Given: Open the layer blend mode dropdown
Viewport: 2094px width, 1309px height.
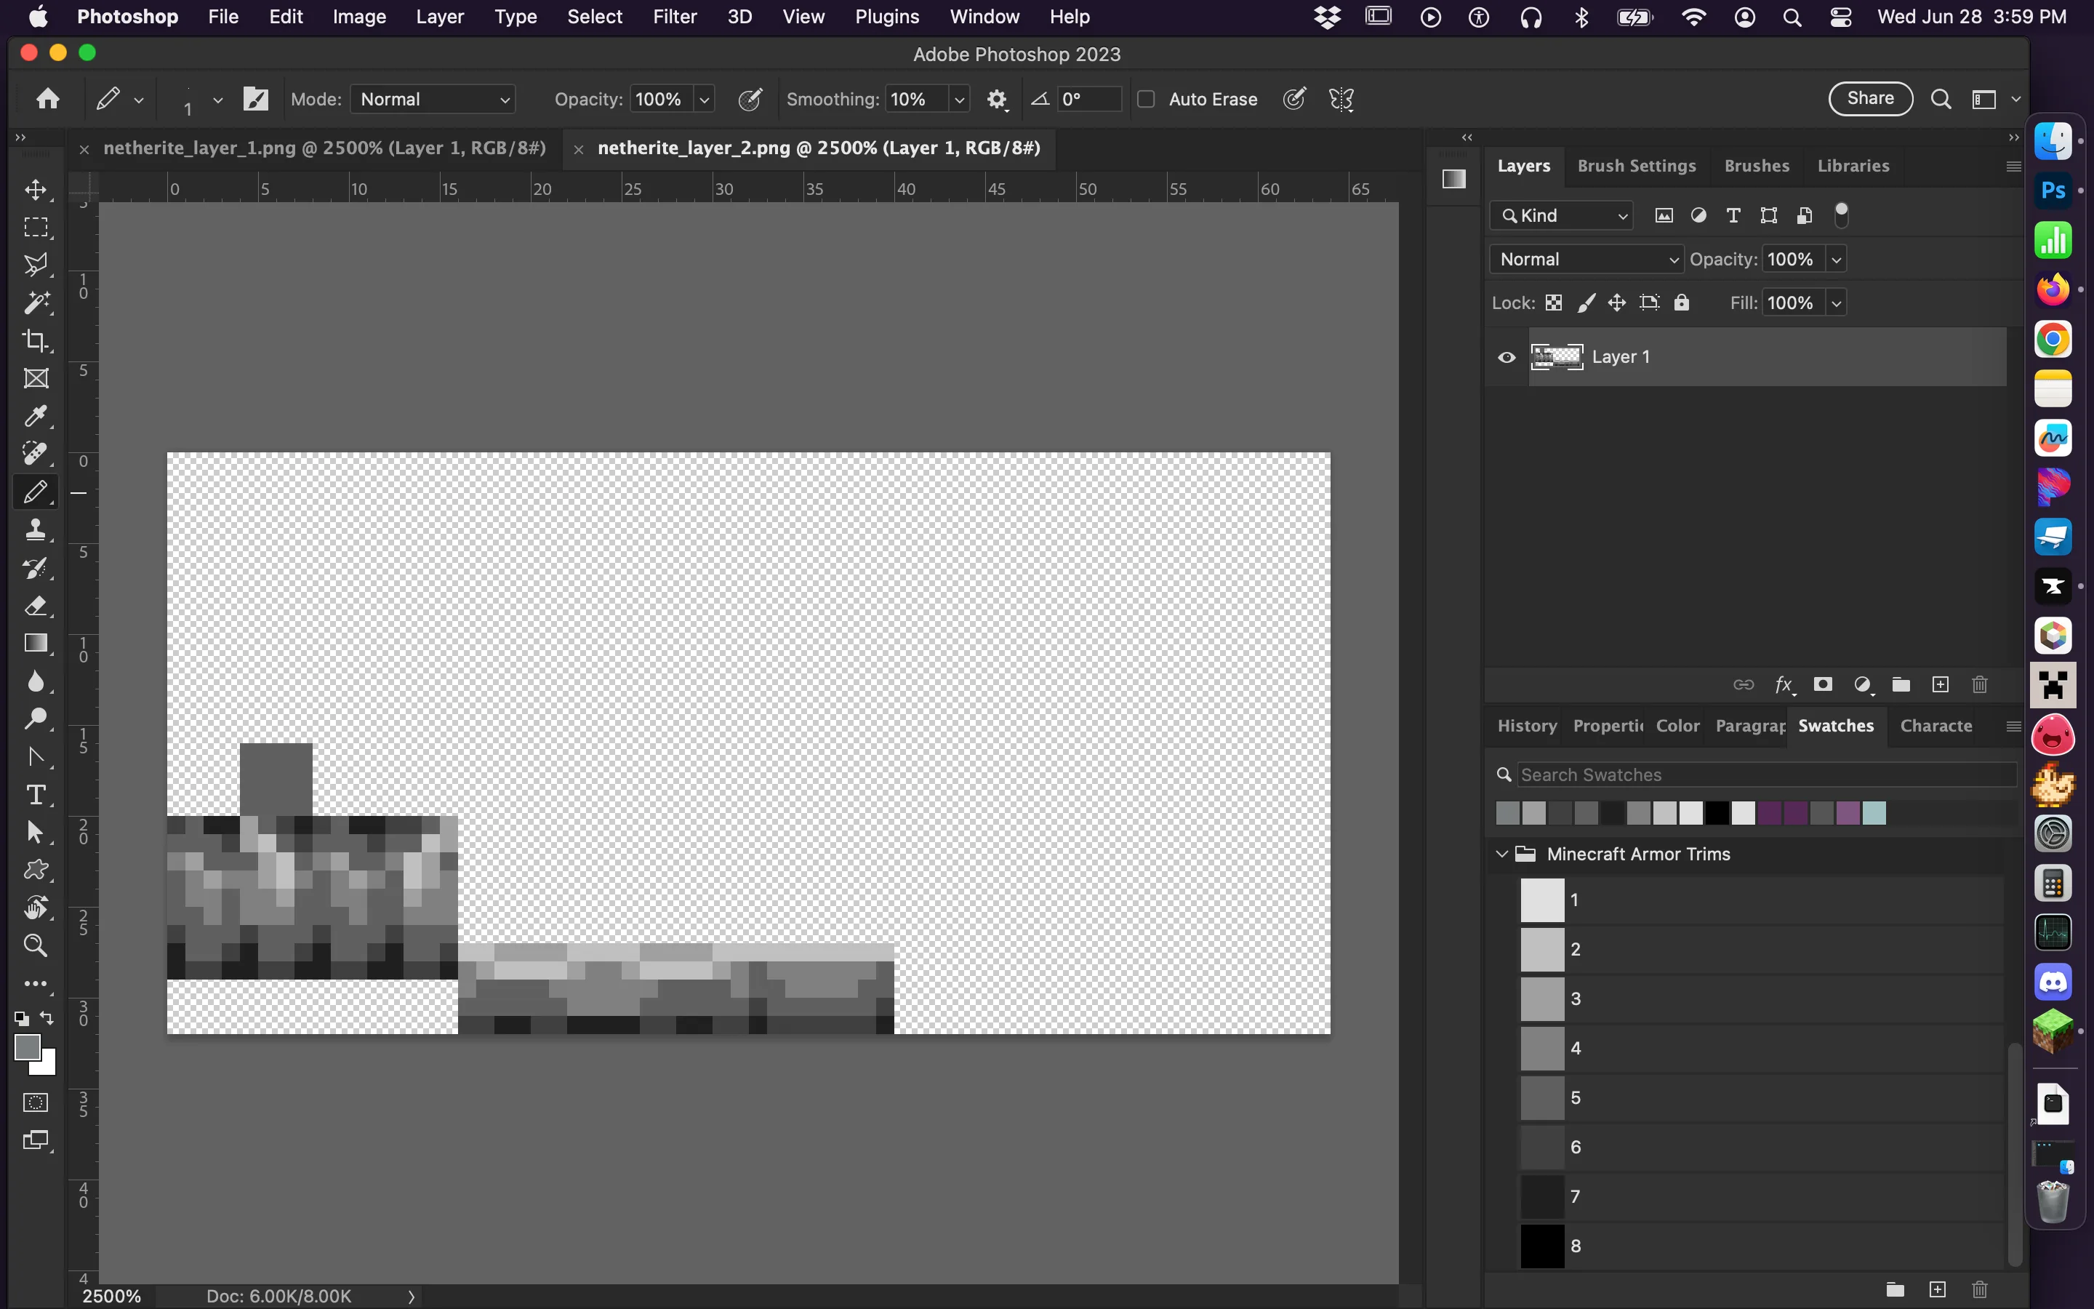Looking at the screenshot, I should [1586, 259].
